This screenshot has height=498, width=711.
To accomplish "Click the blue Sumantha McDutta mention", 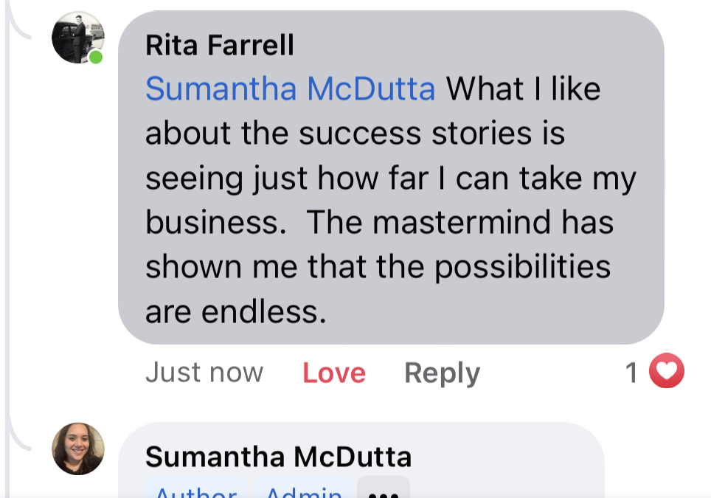I will [x=290, y=89].
